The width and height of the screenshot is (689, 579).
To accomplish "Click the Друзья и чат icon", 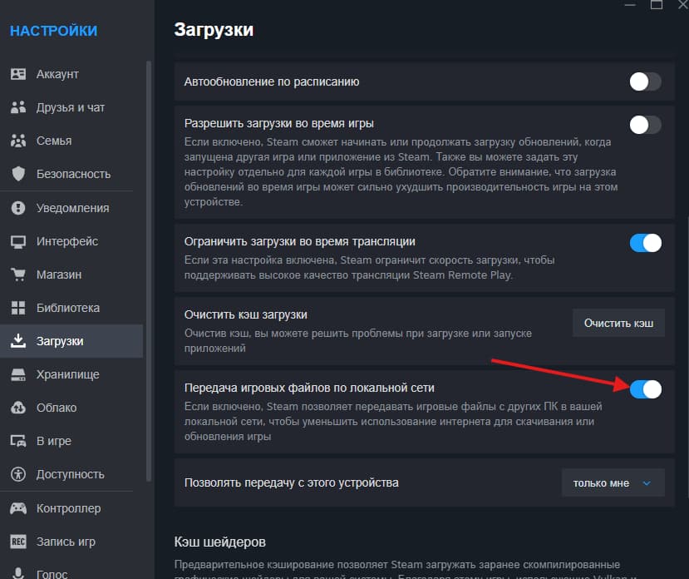I will click(x=18, y=107).
